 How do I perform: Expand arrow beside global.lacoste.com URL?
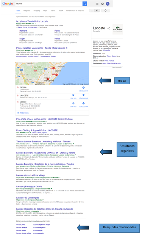coord(47,121)
